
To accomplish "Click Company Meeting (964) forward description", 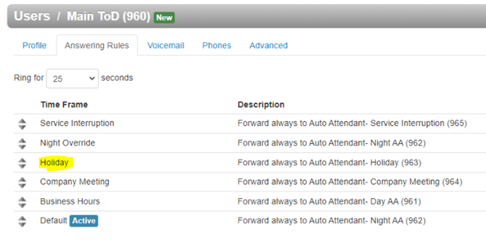I will coord(349,182).
